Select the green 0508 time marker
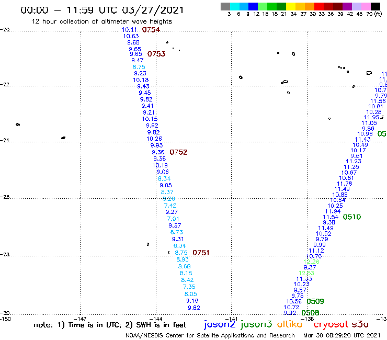The width and height of the screenshot is (387, 340). click(x=310, y=313)
